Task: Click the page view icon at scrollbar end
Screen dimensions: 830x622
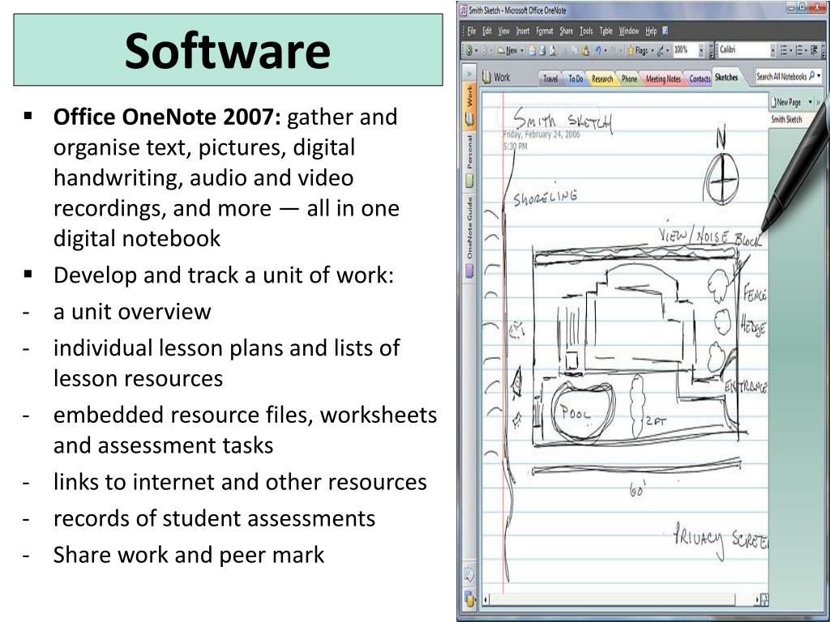Action: click(764, 600)
